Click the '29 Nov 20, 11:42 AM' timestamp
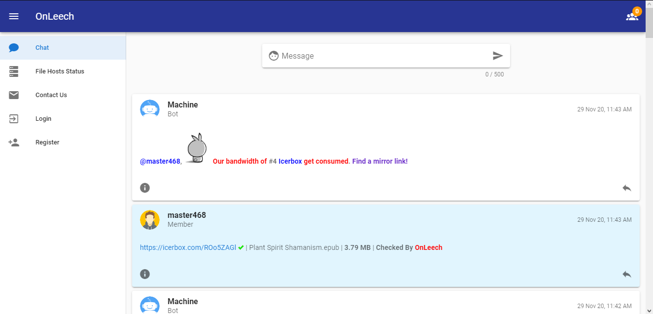This screenshot has height=314, width=653. [605, 306]
